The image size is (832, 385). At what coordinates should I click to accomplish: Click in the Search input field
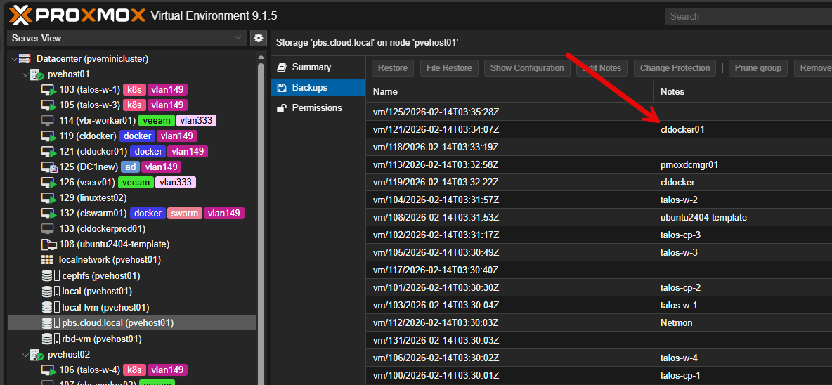[748, 16]
